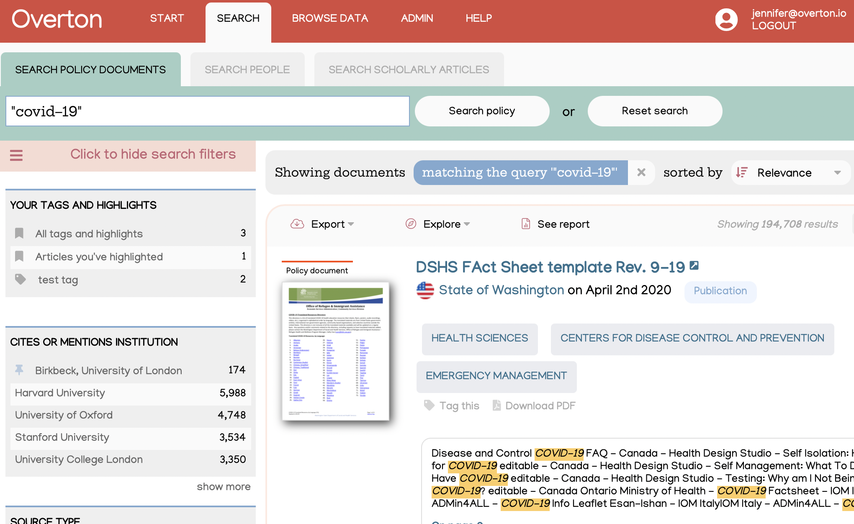Click the See report document icon
The width and height of the screenshot is (854, 524).
click(x=526, y=224)
